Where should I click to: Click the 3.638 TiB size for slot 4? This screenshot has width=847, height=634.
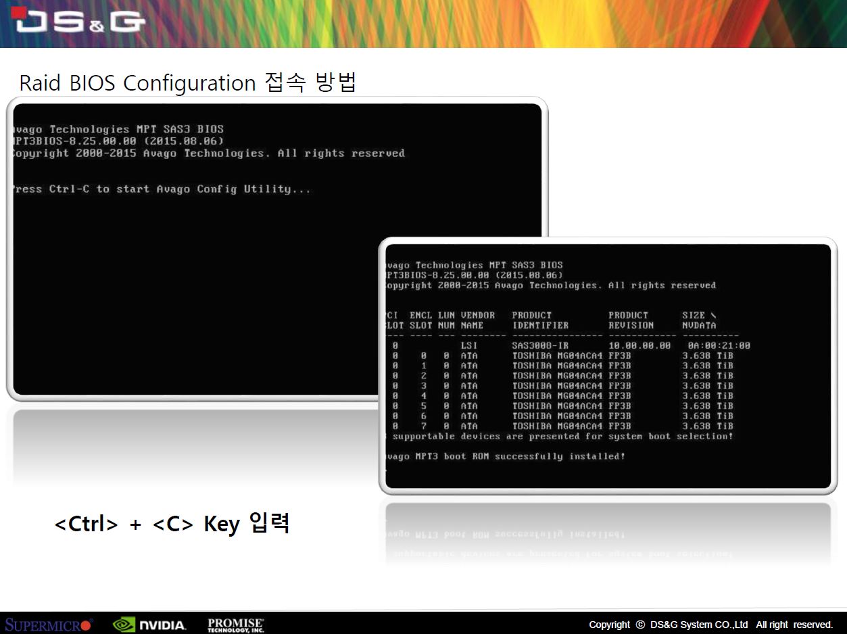coord(707,396)
